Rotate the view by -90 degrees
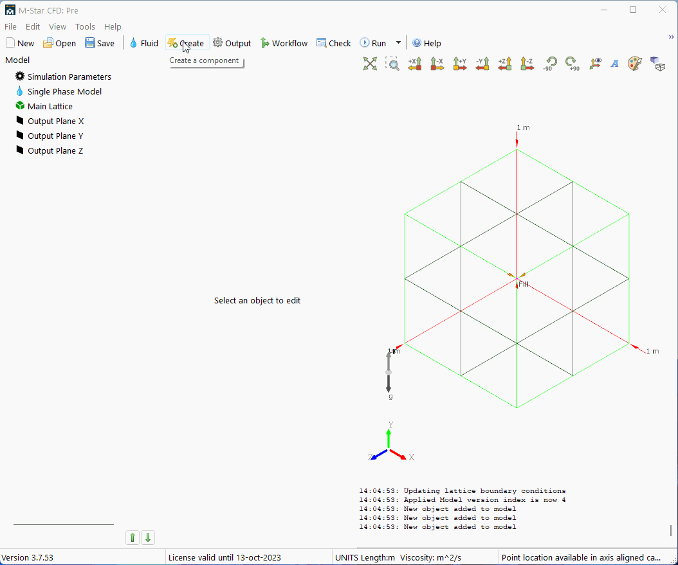Viewport: 678px width, 565px height. [x=549, y=64]
